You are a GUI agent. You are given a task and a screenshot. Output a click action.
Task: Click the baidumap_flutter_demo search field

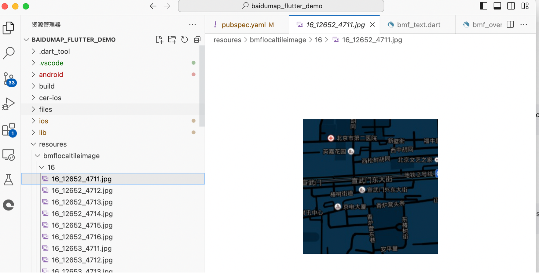(281, 6)
